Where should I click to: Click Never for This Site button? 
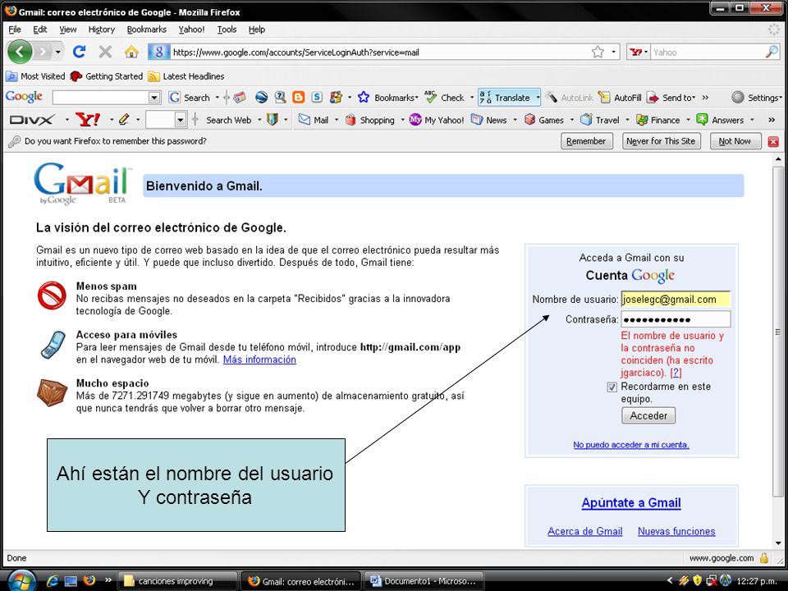coord(661,141)
